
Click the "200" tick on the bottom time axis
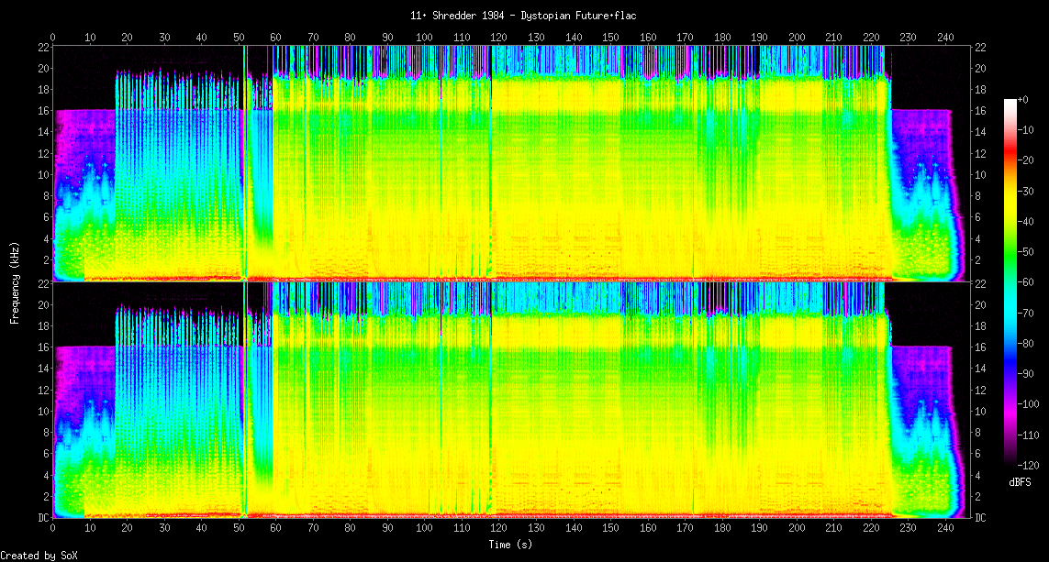[x=797, y=529]
